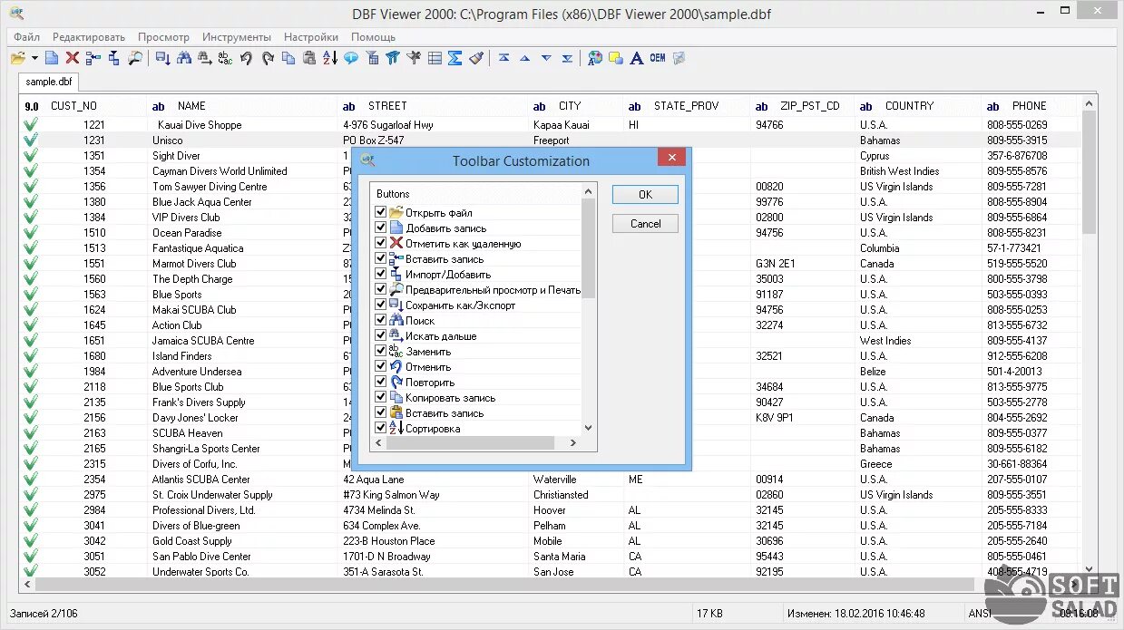
Task: Go to first record toolbar arrow
Action: 504,58
